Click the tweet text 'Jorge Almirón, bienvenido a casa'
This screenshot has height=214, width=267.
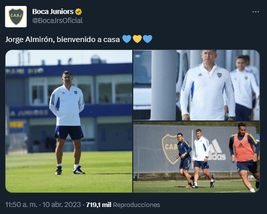click(63, 39)
